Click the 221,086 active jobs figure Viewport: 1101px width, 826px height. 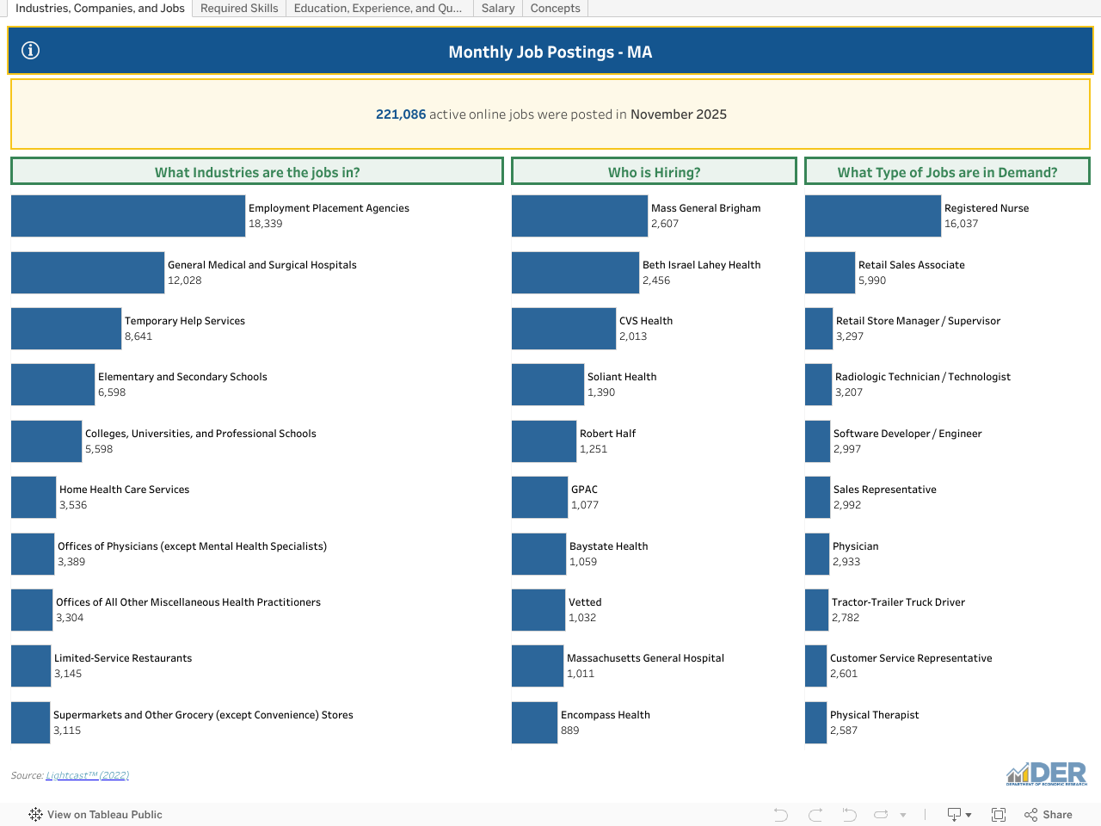point(401,114)
